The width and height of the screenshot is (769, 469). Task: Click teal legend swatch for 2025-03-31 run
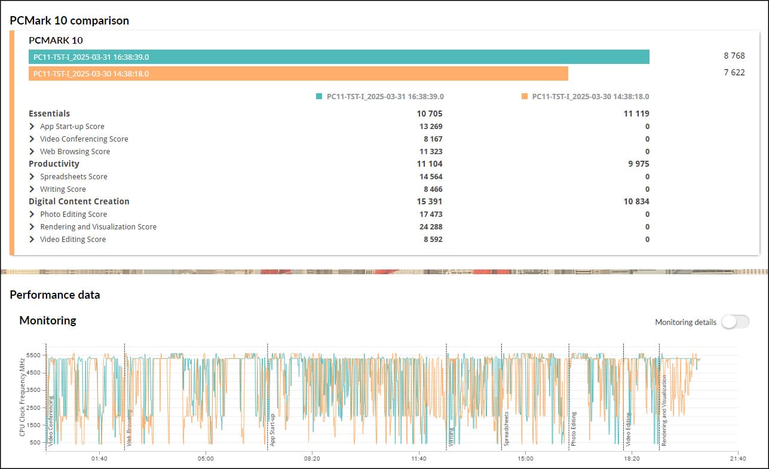tap(319, 96)
